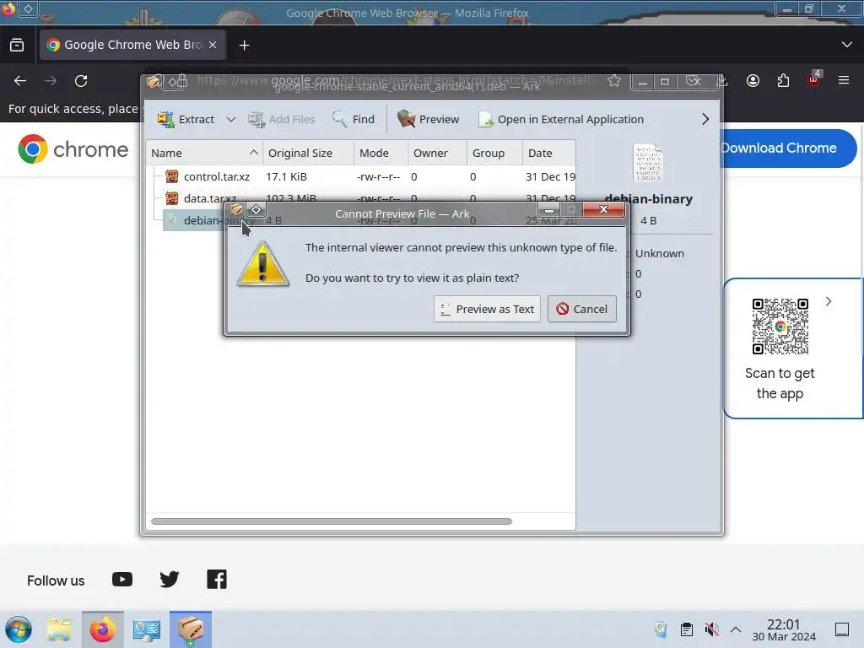Viewport: 864px width, 648px height.
Task: Open the YouTube follow link
Action: pyautogui.click(x=122, y=580)
